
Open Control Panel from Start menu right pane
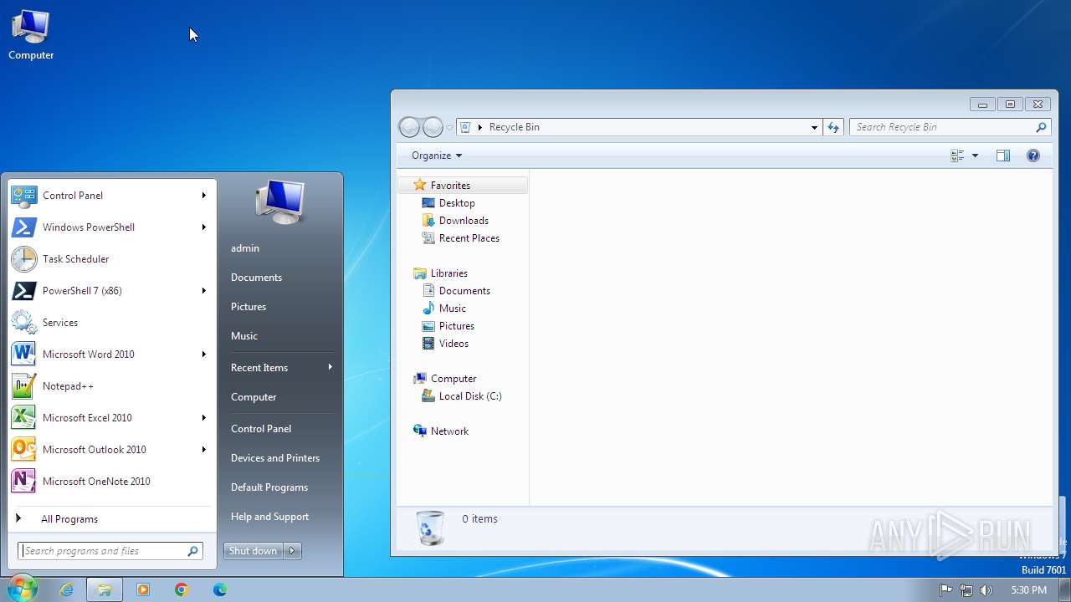tap(279, 429)
